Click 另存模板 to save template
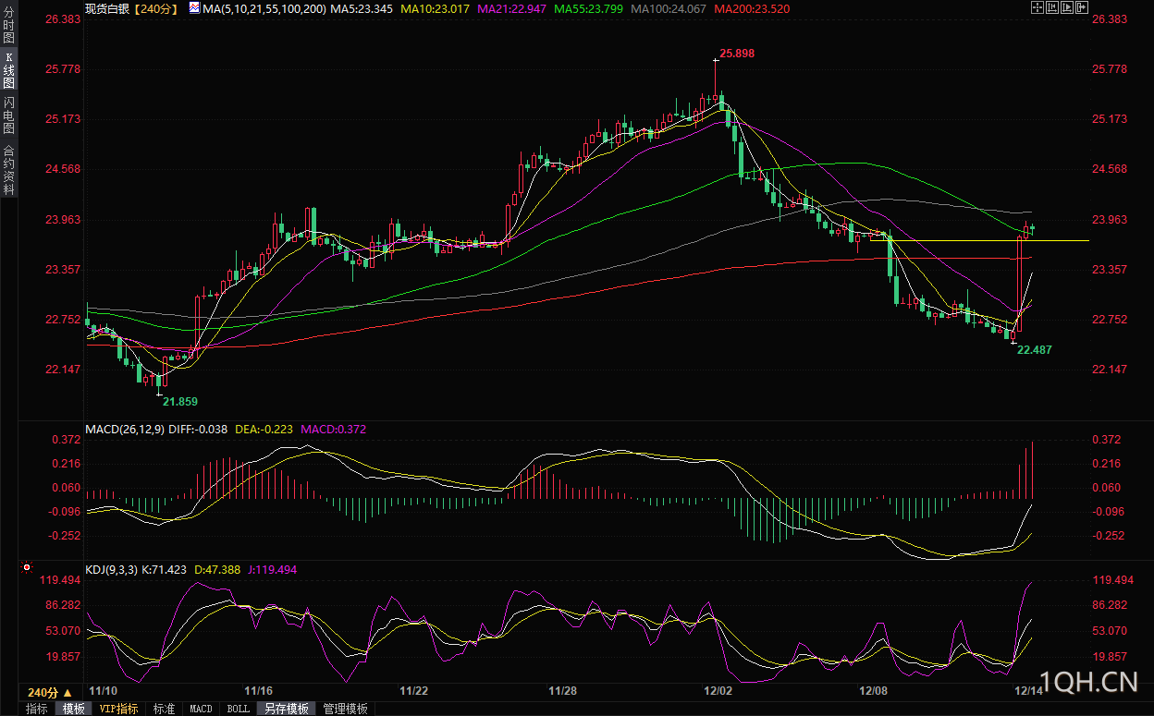The image size is (1154, 716). coord(286,709)
